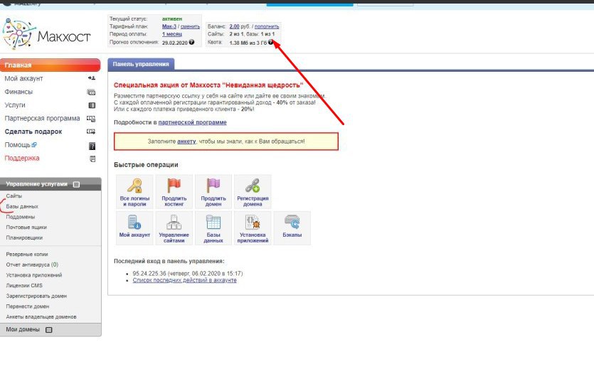Open the 'Базы данных' quick operation icon
The image size is (594, 374).
pyautogui.click(x=213, y=228)
